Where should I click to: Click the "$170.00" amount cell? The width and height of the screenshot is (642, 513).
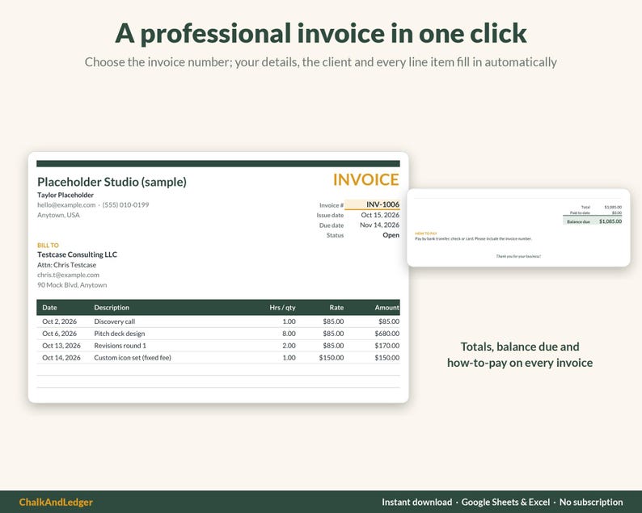coord(387,346)
